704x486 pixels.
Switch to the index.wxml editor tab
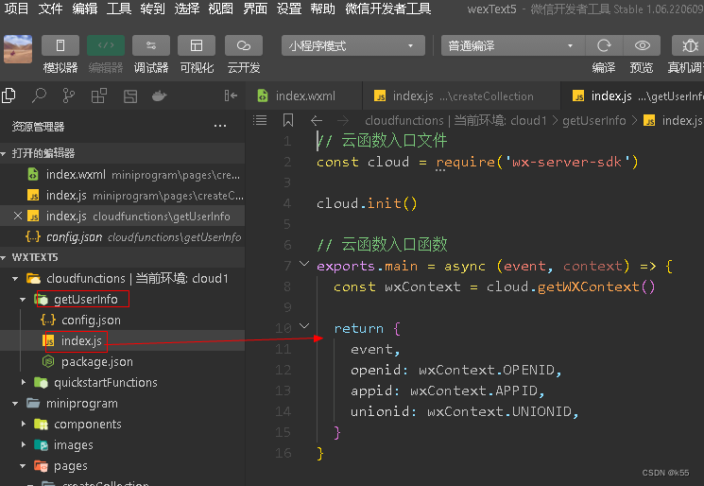[x=304, y=95]
